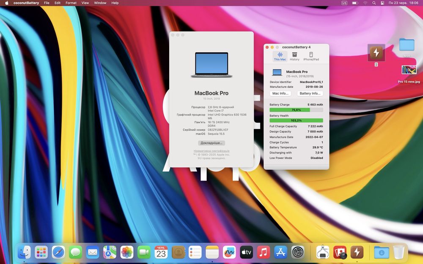Close the coconutBattery 4 window
Viewport: 423px width, 264px height.
click(267, 47)
